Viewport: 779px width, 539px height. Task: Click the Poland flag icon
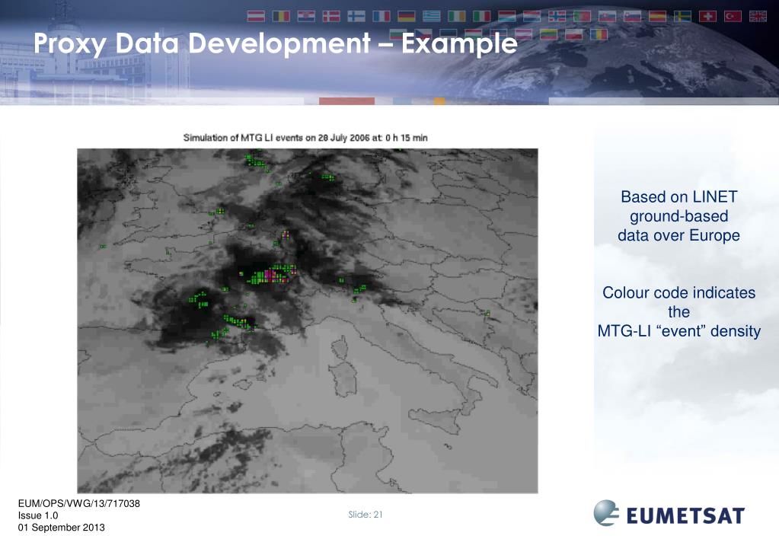(x=573, y=34)
